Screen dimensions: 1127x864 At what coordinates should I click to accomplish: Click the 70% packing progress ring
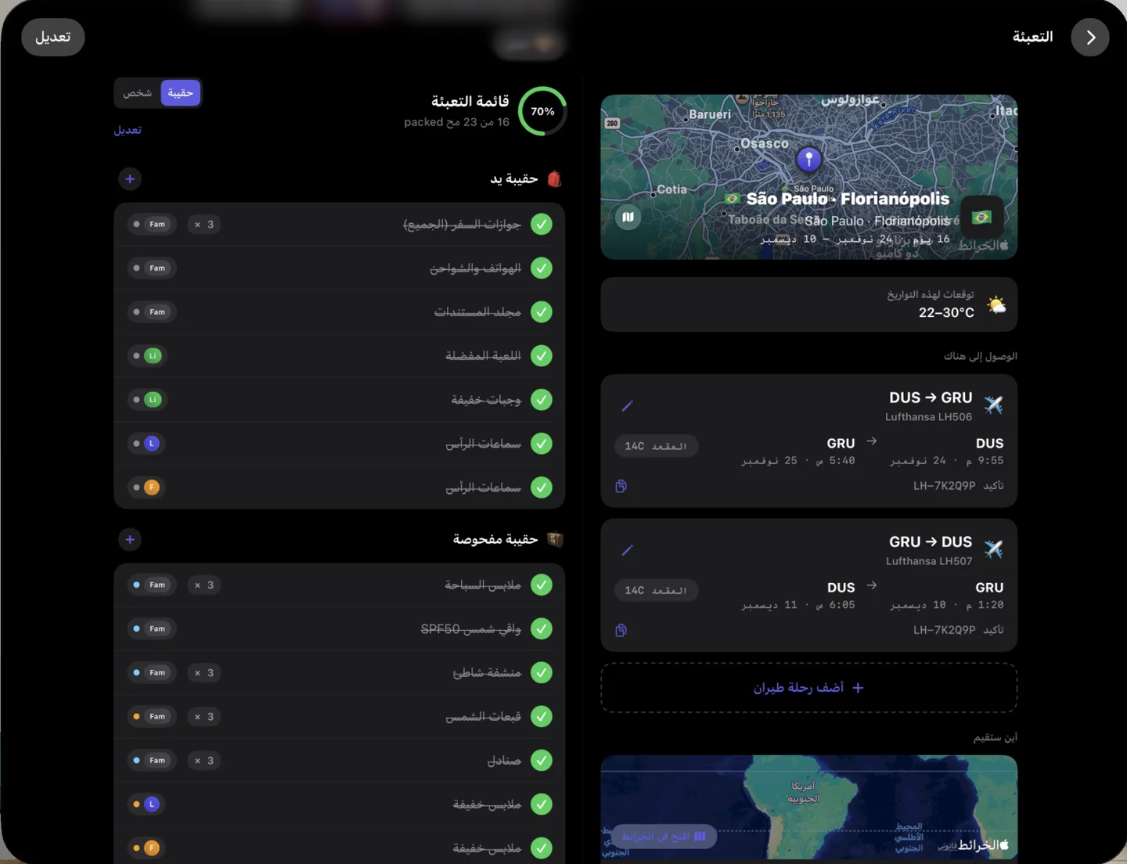point(542,111)
